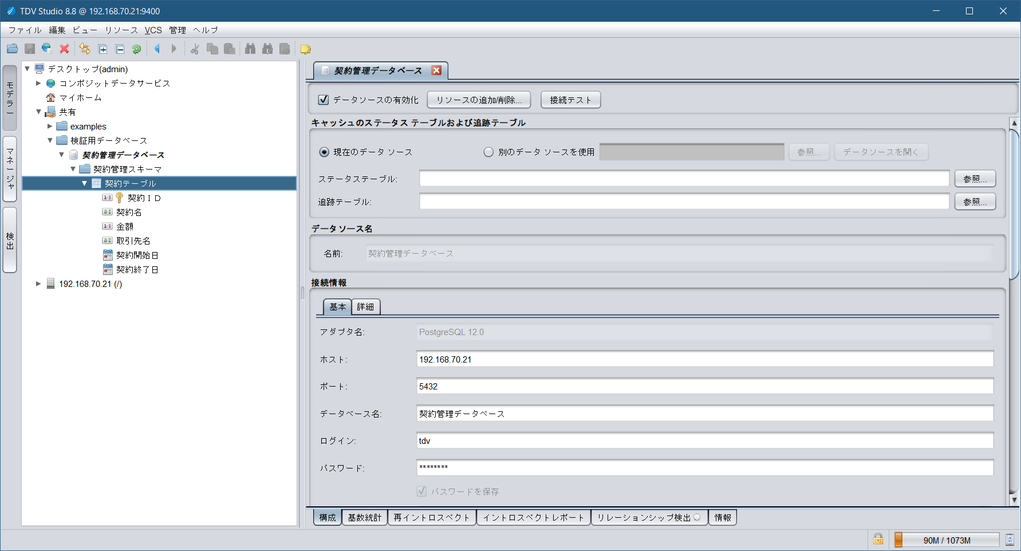Select 別のデータ ソースを使用 radio button
The image size is (1021, 551).
(x=488, y=152)
